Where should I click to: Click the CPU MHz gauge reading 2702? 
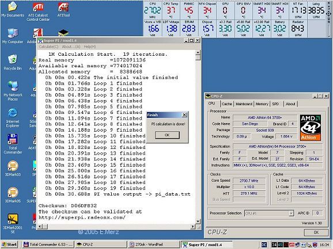tap(153, 10)
